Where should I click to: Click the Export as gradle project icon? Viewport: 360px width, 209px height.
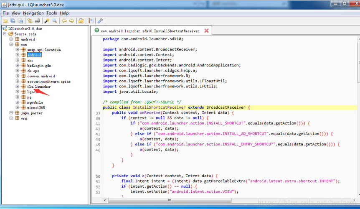tap(20, 21)
